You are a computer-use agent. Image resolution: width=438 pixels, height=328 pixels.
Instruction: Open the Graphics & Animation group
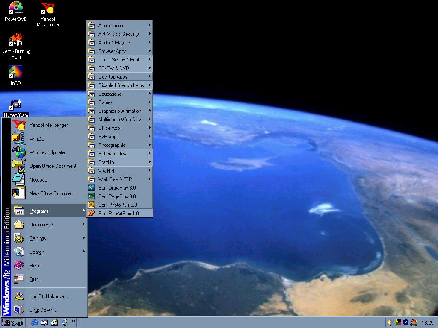pos(120,111)
